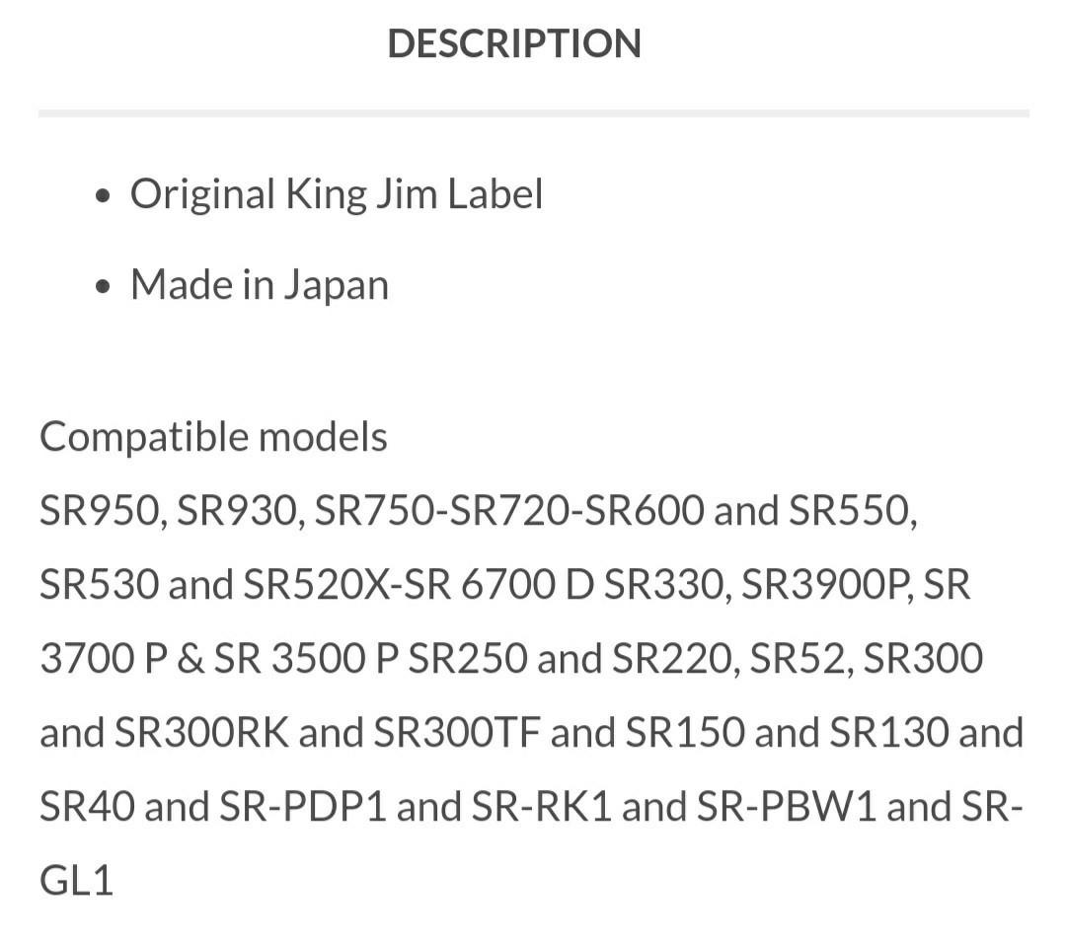The height and width of the screenshot is (943, 1066).
Task: Click the SR330 model text
Action: click(x=664, y=585)
